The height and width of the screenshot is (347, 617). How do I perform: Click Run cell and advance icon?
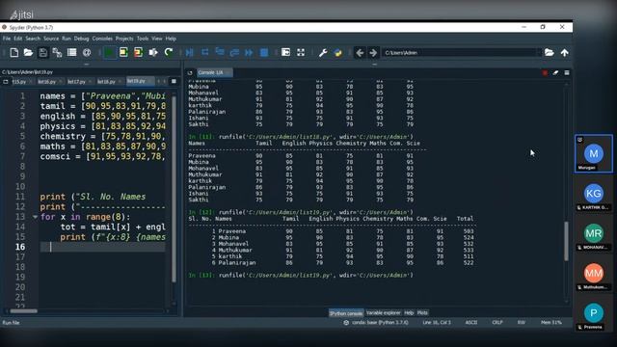[138, 52]
